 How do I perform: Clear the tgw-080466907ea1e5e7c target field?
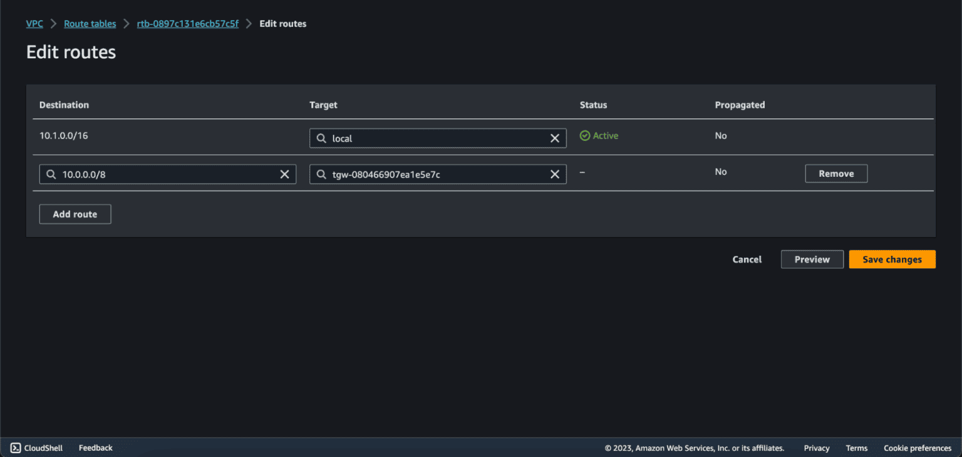click(x=554, y=174)
